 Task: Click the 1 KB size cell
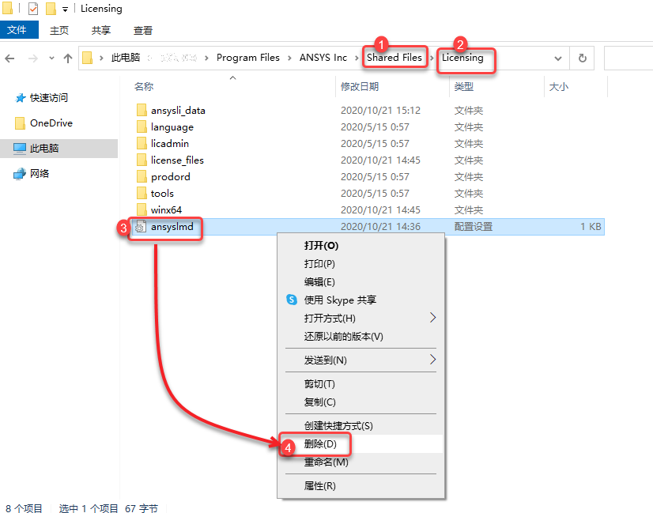tap(591, 227)
